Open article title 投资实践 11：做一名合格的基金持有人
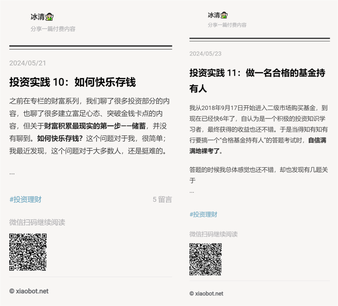The width and height of the screenshot is (338, 306). (257, 81)
